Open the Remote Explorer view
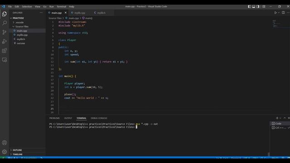The image size is (290, 163). [4, 60]
